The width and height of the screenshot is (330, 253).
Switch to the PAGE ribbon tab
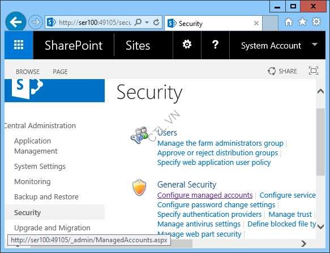(x=60, y=72)
